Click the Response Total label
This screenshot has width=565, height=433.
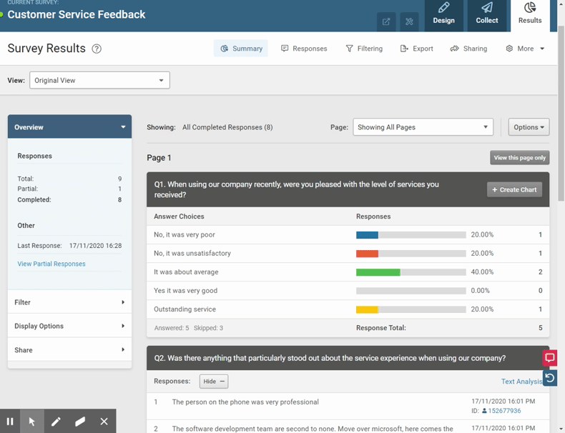tap(381, 328)
